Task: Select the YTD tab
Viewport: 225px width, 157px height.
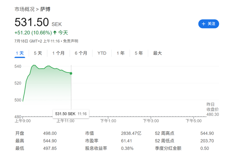Action: 102,53
